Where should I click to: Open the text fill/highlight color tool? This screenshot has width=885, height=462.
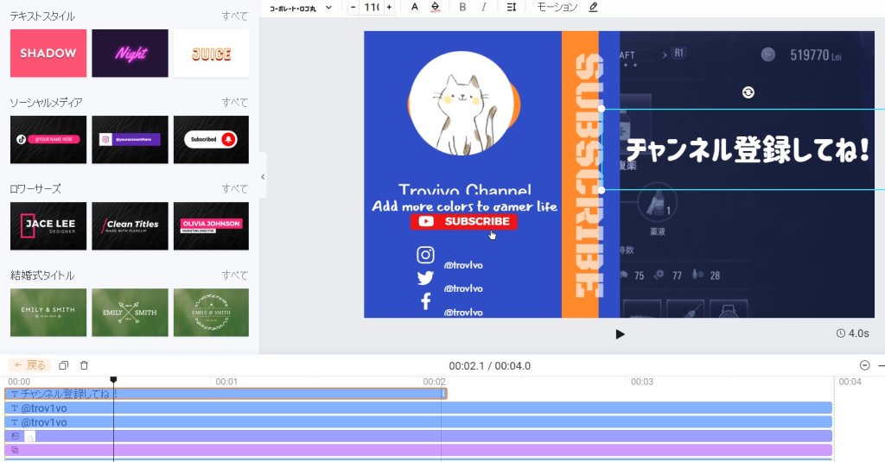click(x=435, y=7)
